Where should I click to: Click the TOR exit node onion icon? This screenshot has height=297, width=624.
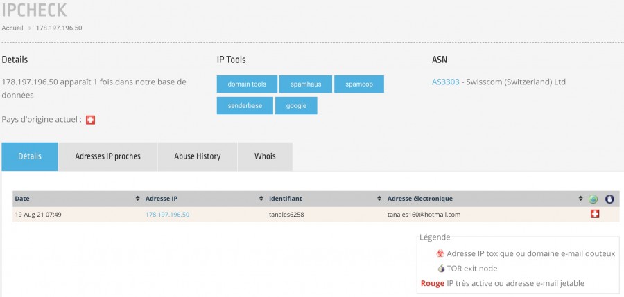click(x=440, y=269)
